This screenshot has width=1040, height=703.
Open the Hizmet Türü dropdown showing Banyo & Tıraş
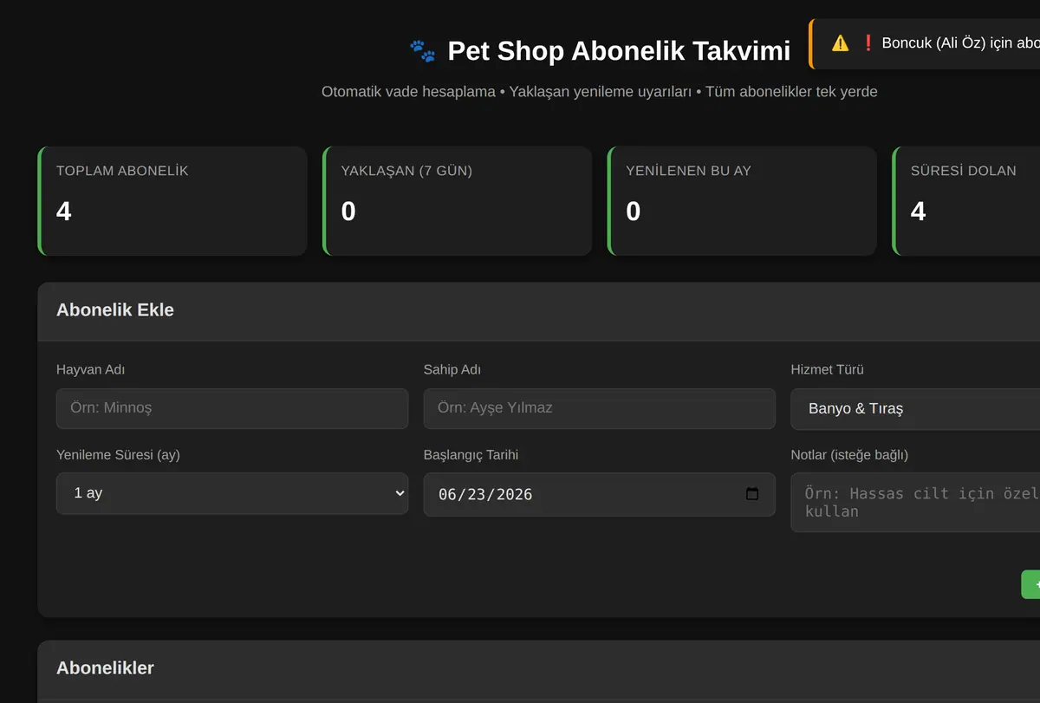point(915,408)
